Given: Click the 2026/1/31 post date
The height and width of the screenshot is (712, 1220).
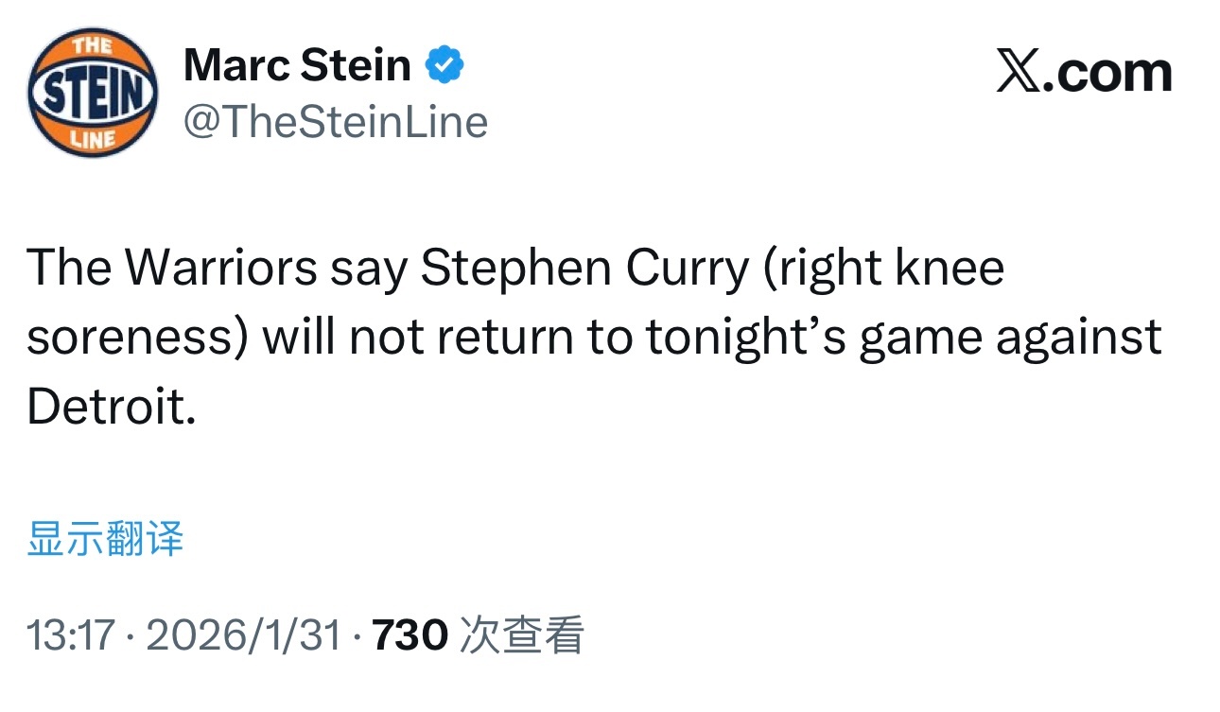Looking at the screenshot, I should (x=244, y=635).
